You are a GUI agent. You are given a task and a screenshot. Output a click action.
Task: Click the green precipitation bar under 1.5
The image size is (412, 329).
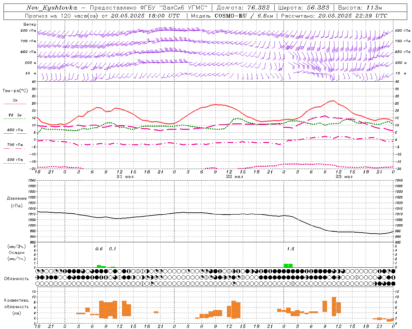click(x=288, y=265)
